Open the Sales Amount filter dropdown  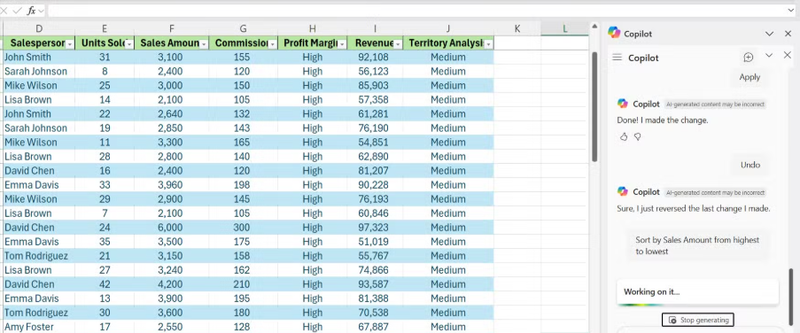point(204,44)
